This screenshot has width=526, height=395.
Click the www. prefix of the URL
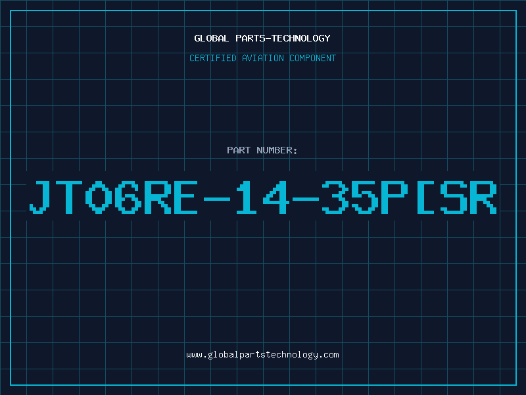click(197, 355)
